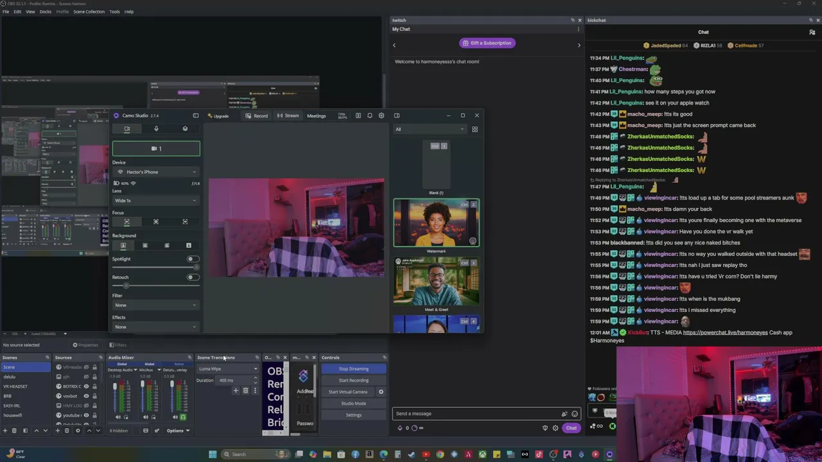Switch Camo overlays to grid view
This screenshot has width=822, height=462.
point(475,130)
